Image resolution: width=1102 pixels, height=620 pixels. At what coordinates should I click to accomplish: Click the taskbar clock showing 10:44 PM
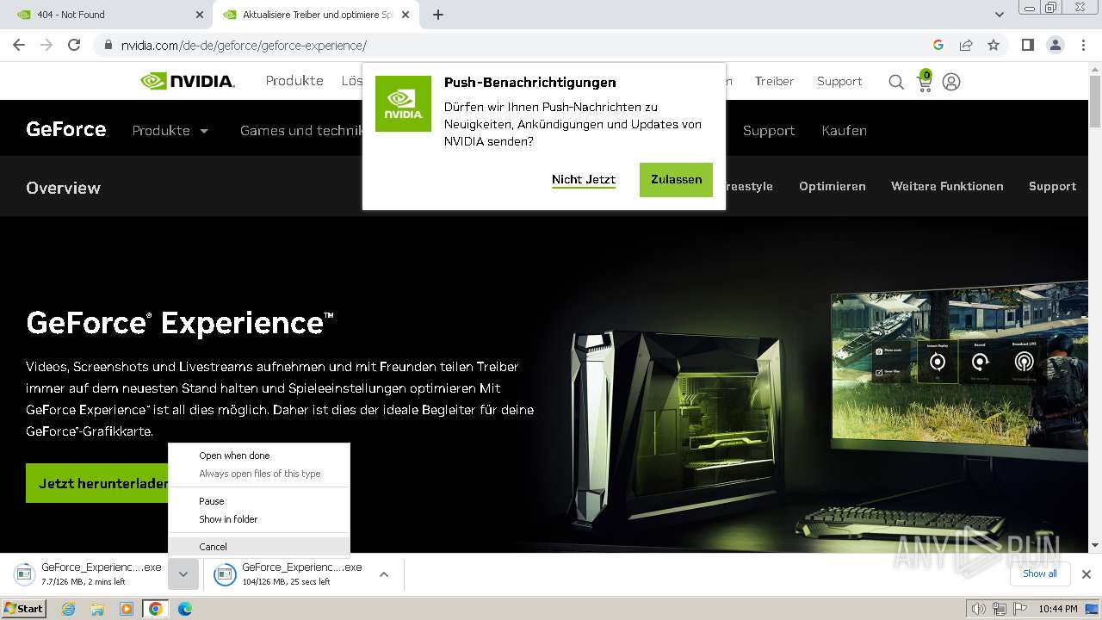click(1057, 609)
